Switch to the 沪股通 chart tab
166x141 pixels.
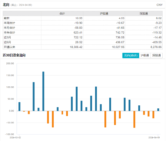(x=145, y=56)
